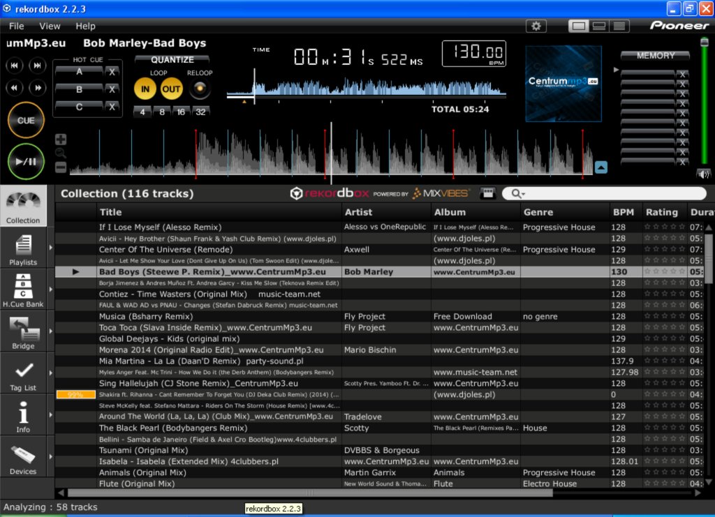Zoom in the waveform with plus icon
The height and width of the screenshot is (517, 715).
(x=61, y=140)
